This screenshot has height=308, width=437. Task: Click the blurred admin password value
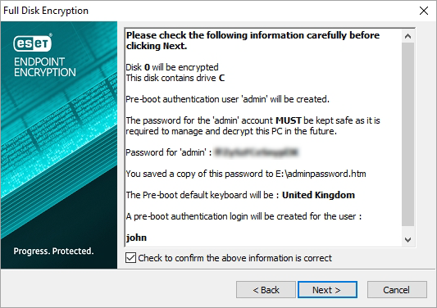pos(257,152)
